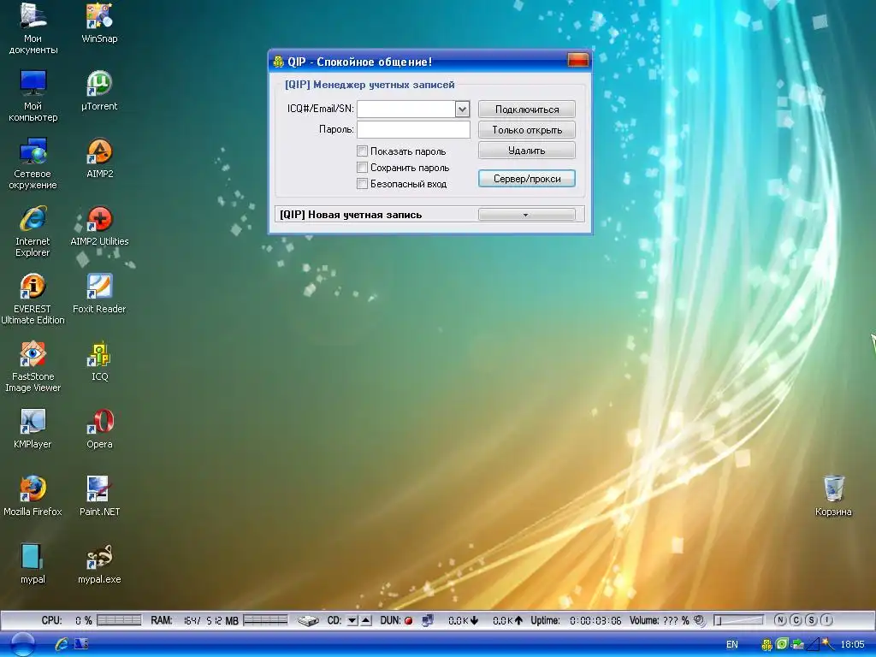
Task: Toggle the S indicator in status bar
Action: 812,620
